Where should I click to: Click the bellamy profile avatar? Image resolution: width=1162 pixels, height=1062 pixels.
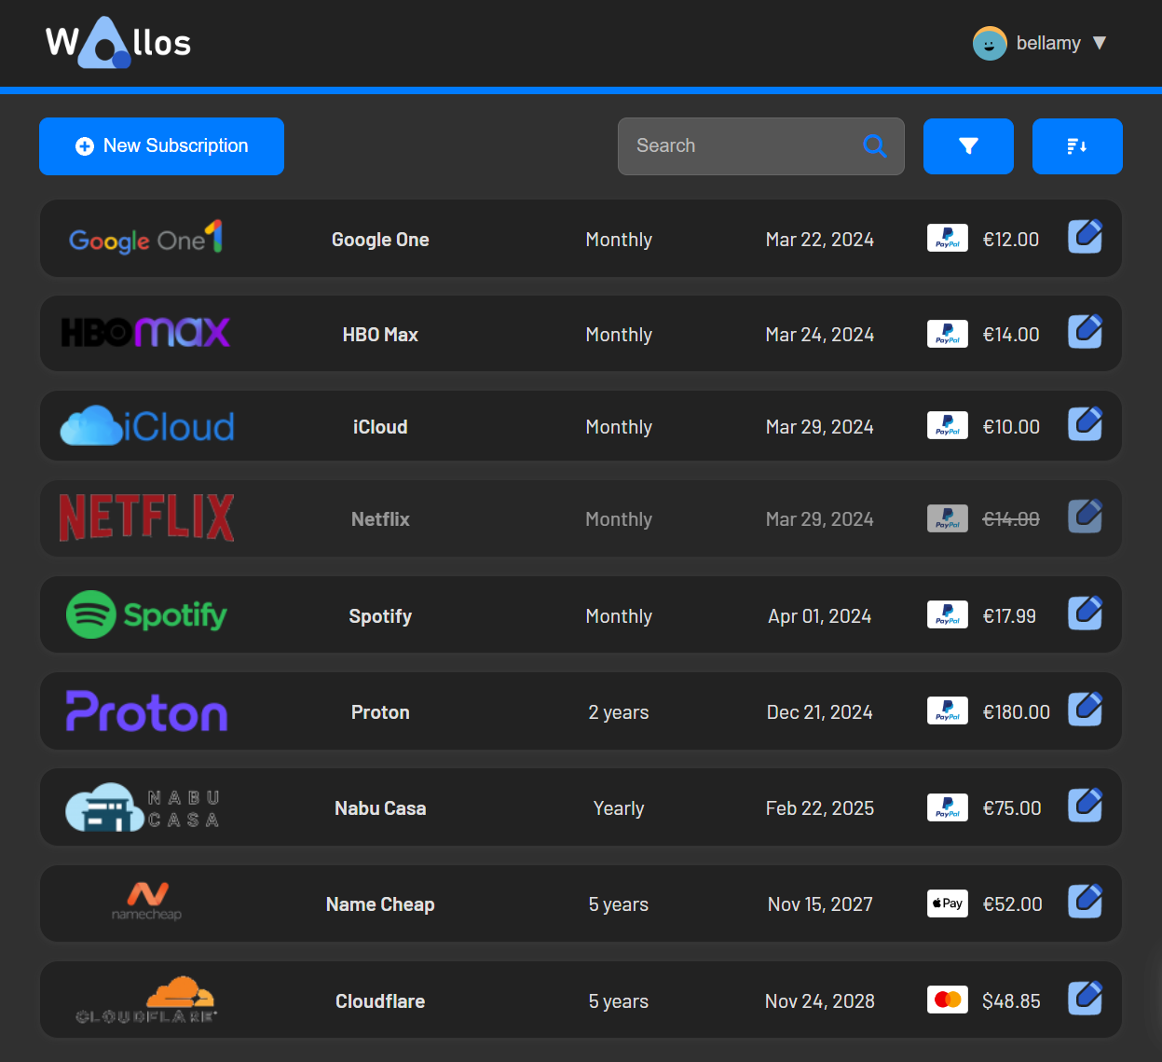[x=990, y=43]
